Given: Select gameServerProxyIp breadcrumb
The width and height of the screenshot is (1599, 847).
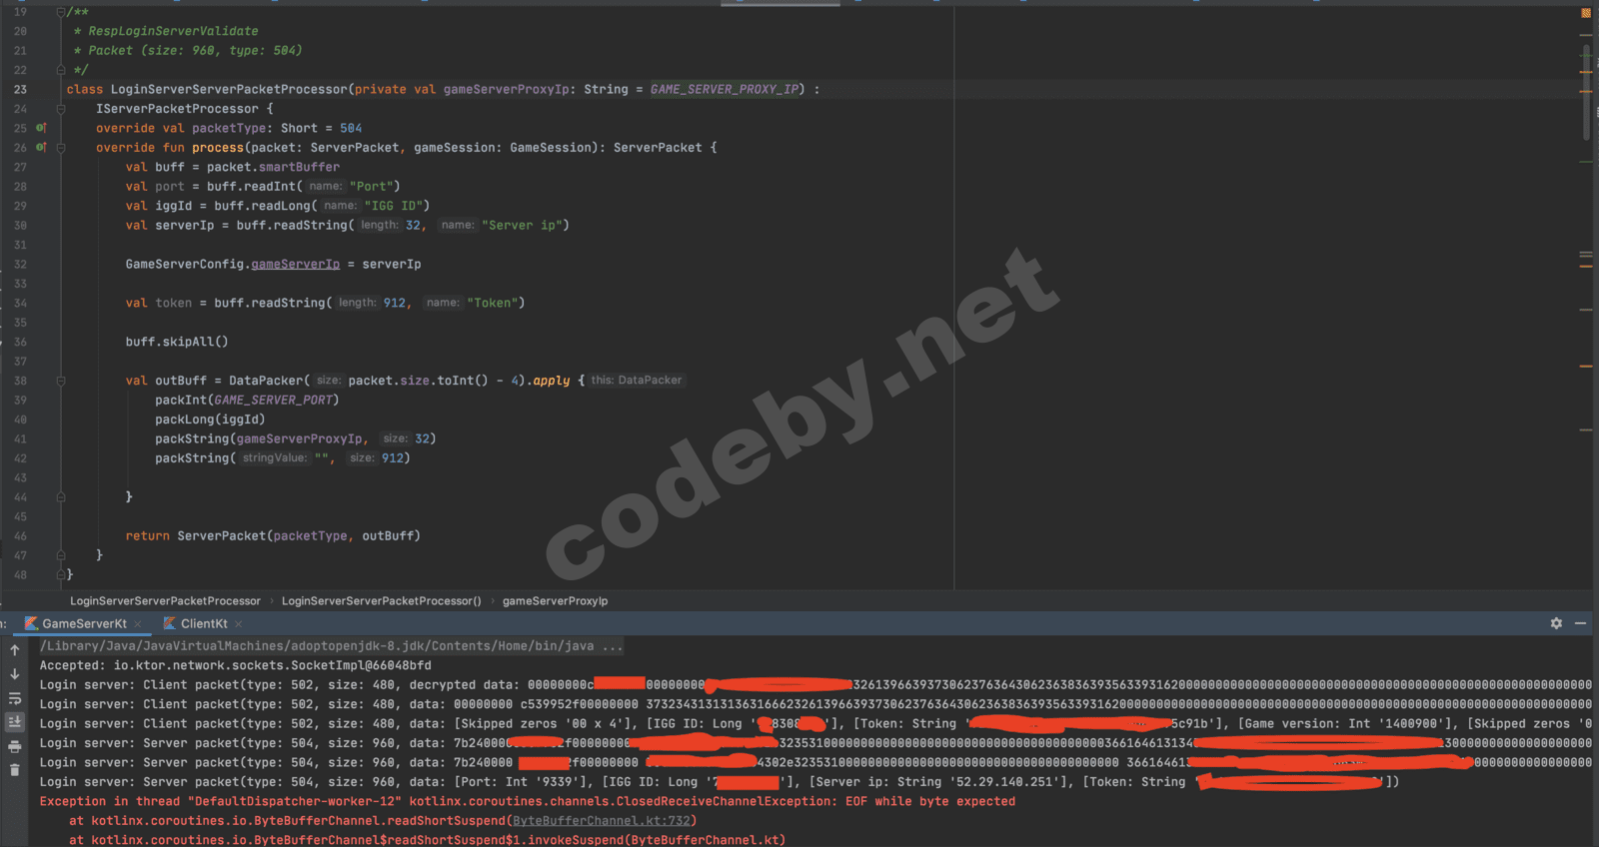Looking at the screenshot, I should (x=555, y=601).
